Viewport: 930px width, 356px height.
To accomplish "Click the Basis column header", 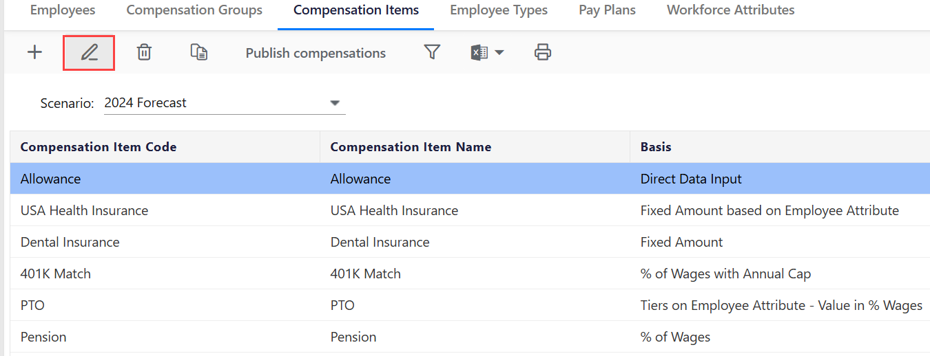I will point(656,147).
